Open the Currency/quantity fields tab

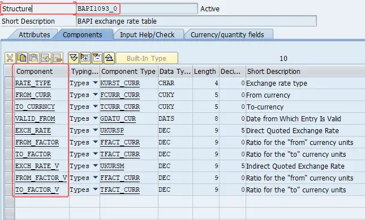[227, 35]
